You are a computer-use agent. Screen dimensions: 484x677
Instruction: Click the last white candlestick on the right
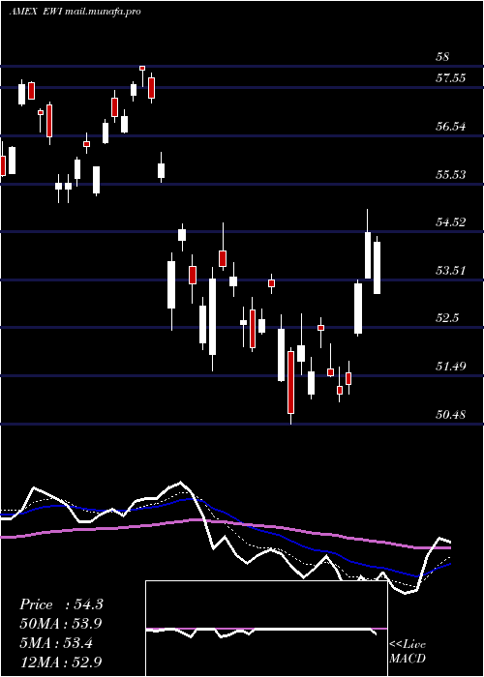click(377, 268)
